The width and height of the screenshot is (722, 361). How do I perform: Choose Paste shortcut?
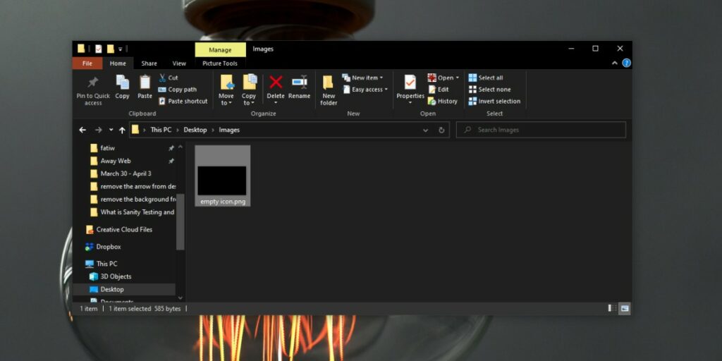183,101
